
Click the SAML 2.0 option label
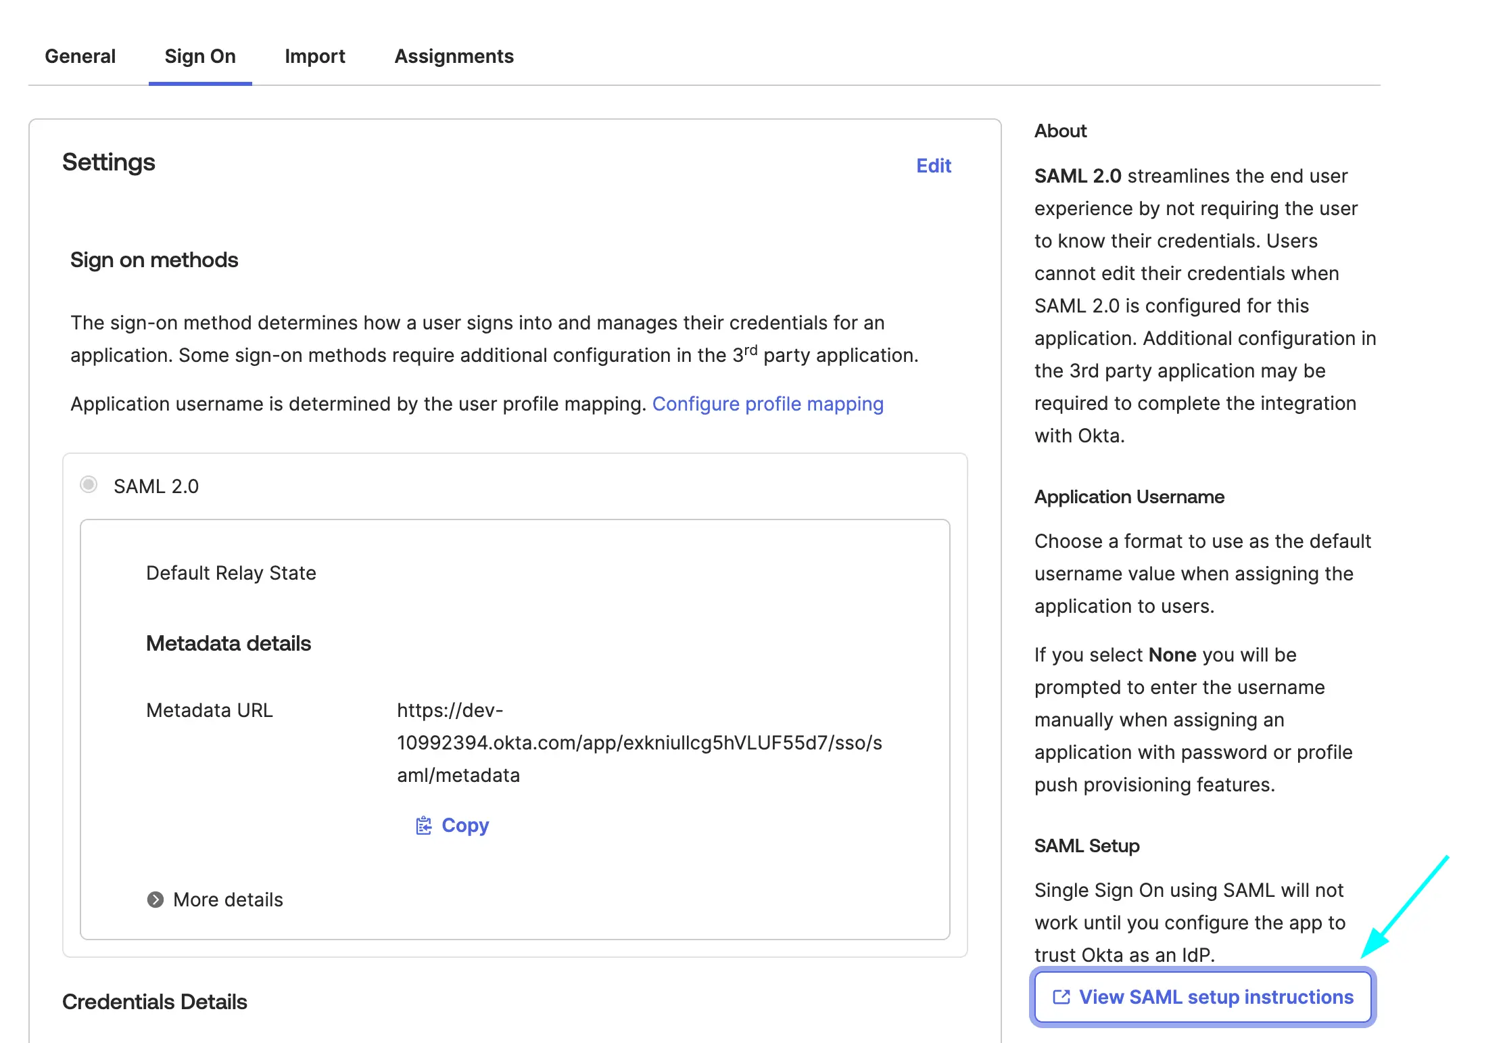click(x=156, y=486)
